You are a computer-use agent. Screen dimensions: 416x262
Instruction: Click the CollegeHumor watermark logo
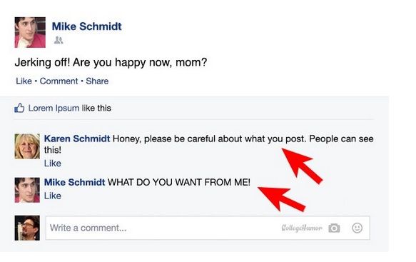(302, 228)
